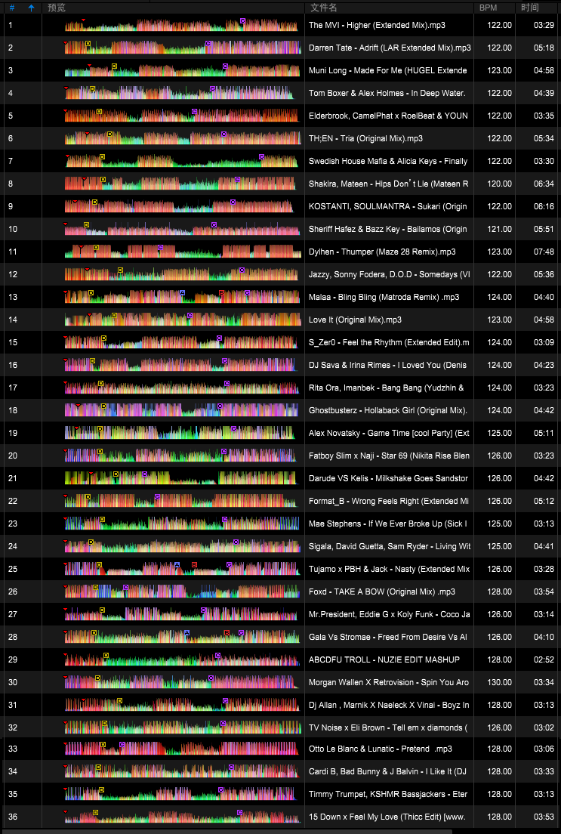Select track 'Cardi B, Bad Bunny & J Balvin - I Like It'
Image resolution: width=561 pixels, height=834 pixels.
(388, 772)
